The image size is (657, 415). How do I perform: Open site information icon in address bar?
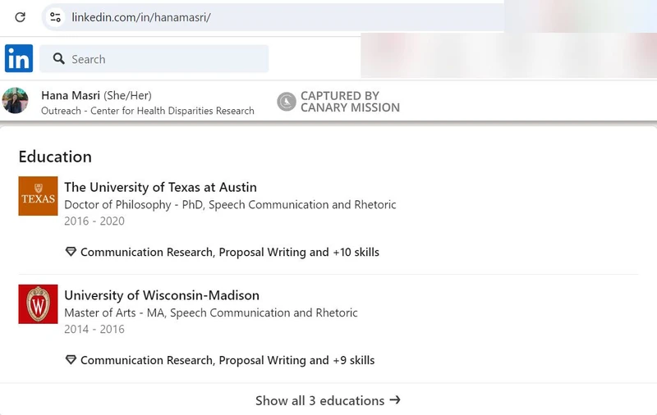point(55,17)
